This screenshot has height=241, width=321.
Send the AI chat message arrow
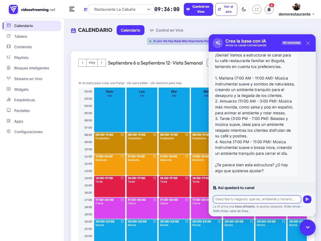click(307, 199)
